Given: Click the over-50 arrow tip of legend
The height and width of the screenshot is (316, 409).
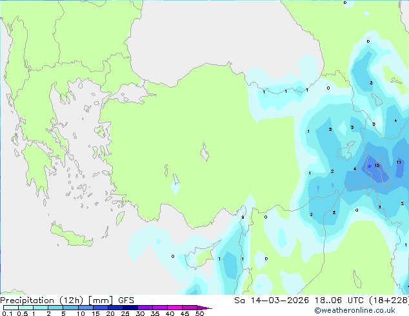Looking at the screenshot, I should 204,308.
